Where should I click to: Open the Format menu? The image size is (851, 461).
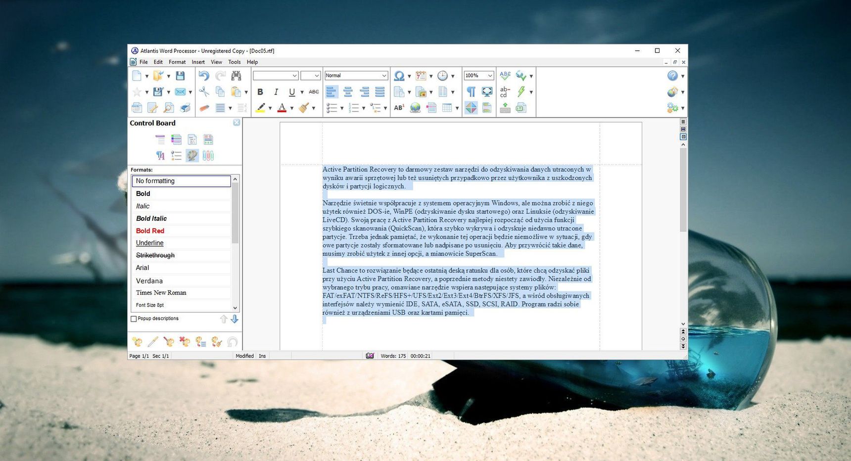(x=177, y=62)
